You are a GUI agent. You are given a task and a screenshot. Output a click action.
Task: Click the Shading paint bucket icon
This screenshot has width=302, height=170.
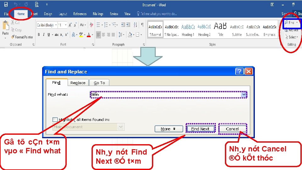pos(130,35)
